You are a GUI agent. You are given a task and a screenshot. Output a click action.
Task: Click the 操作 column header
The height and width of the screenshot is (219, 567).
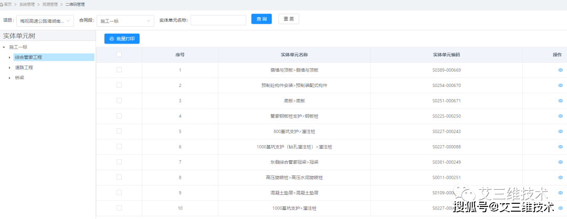point(557,55)
